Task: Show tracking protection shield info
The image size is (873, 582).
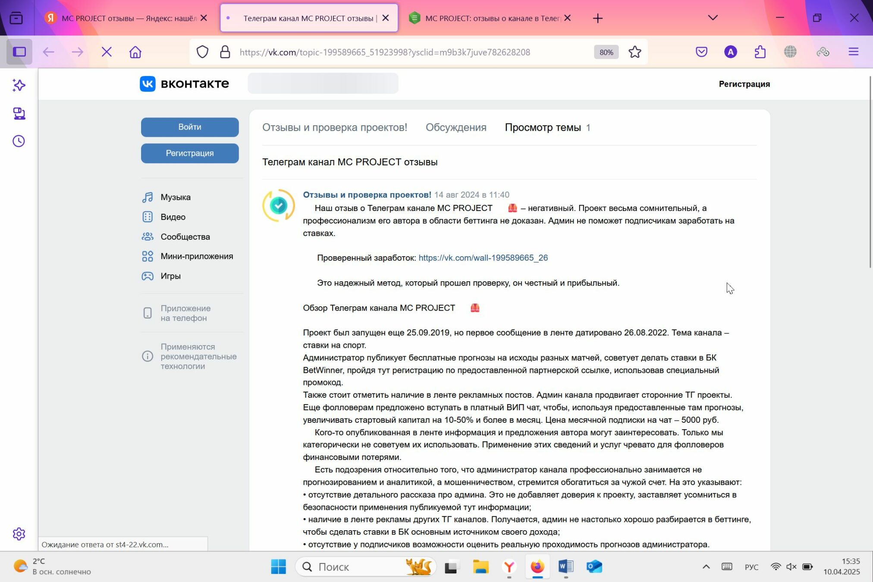Action: pyautogui.click(x=202, y=52)
